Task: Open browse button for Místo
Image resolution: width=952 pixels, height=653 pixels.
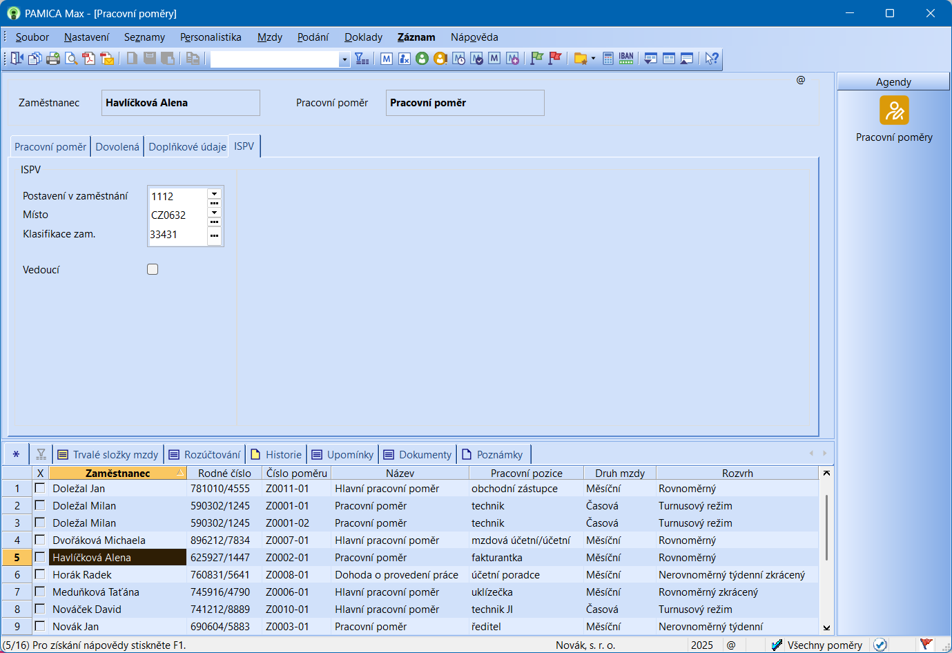Action: pyautogui.click(x=214, y=222)
